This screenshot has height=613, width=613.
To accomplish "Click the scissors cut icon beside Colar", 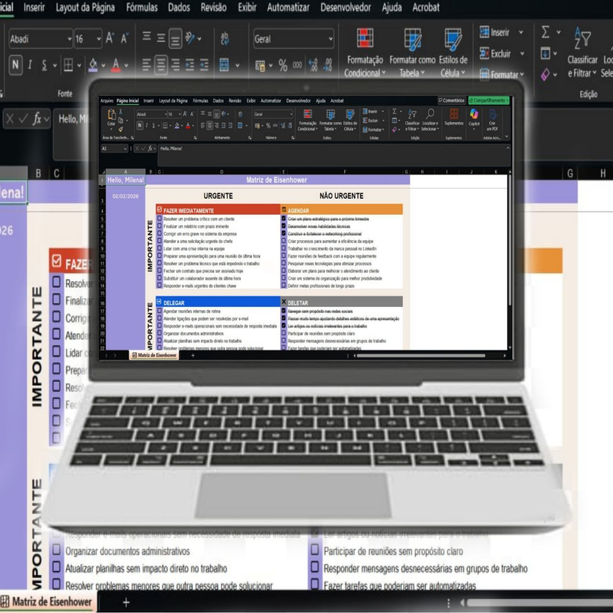I will [121, 112].
